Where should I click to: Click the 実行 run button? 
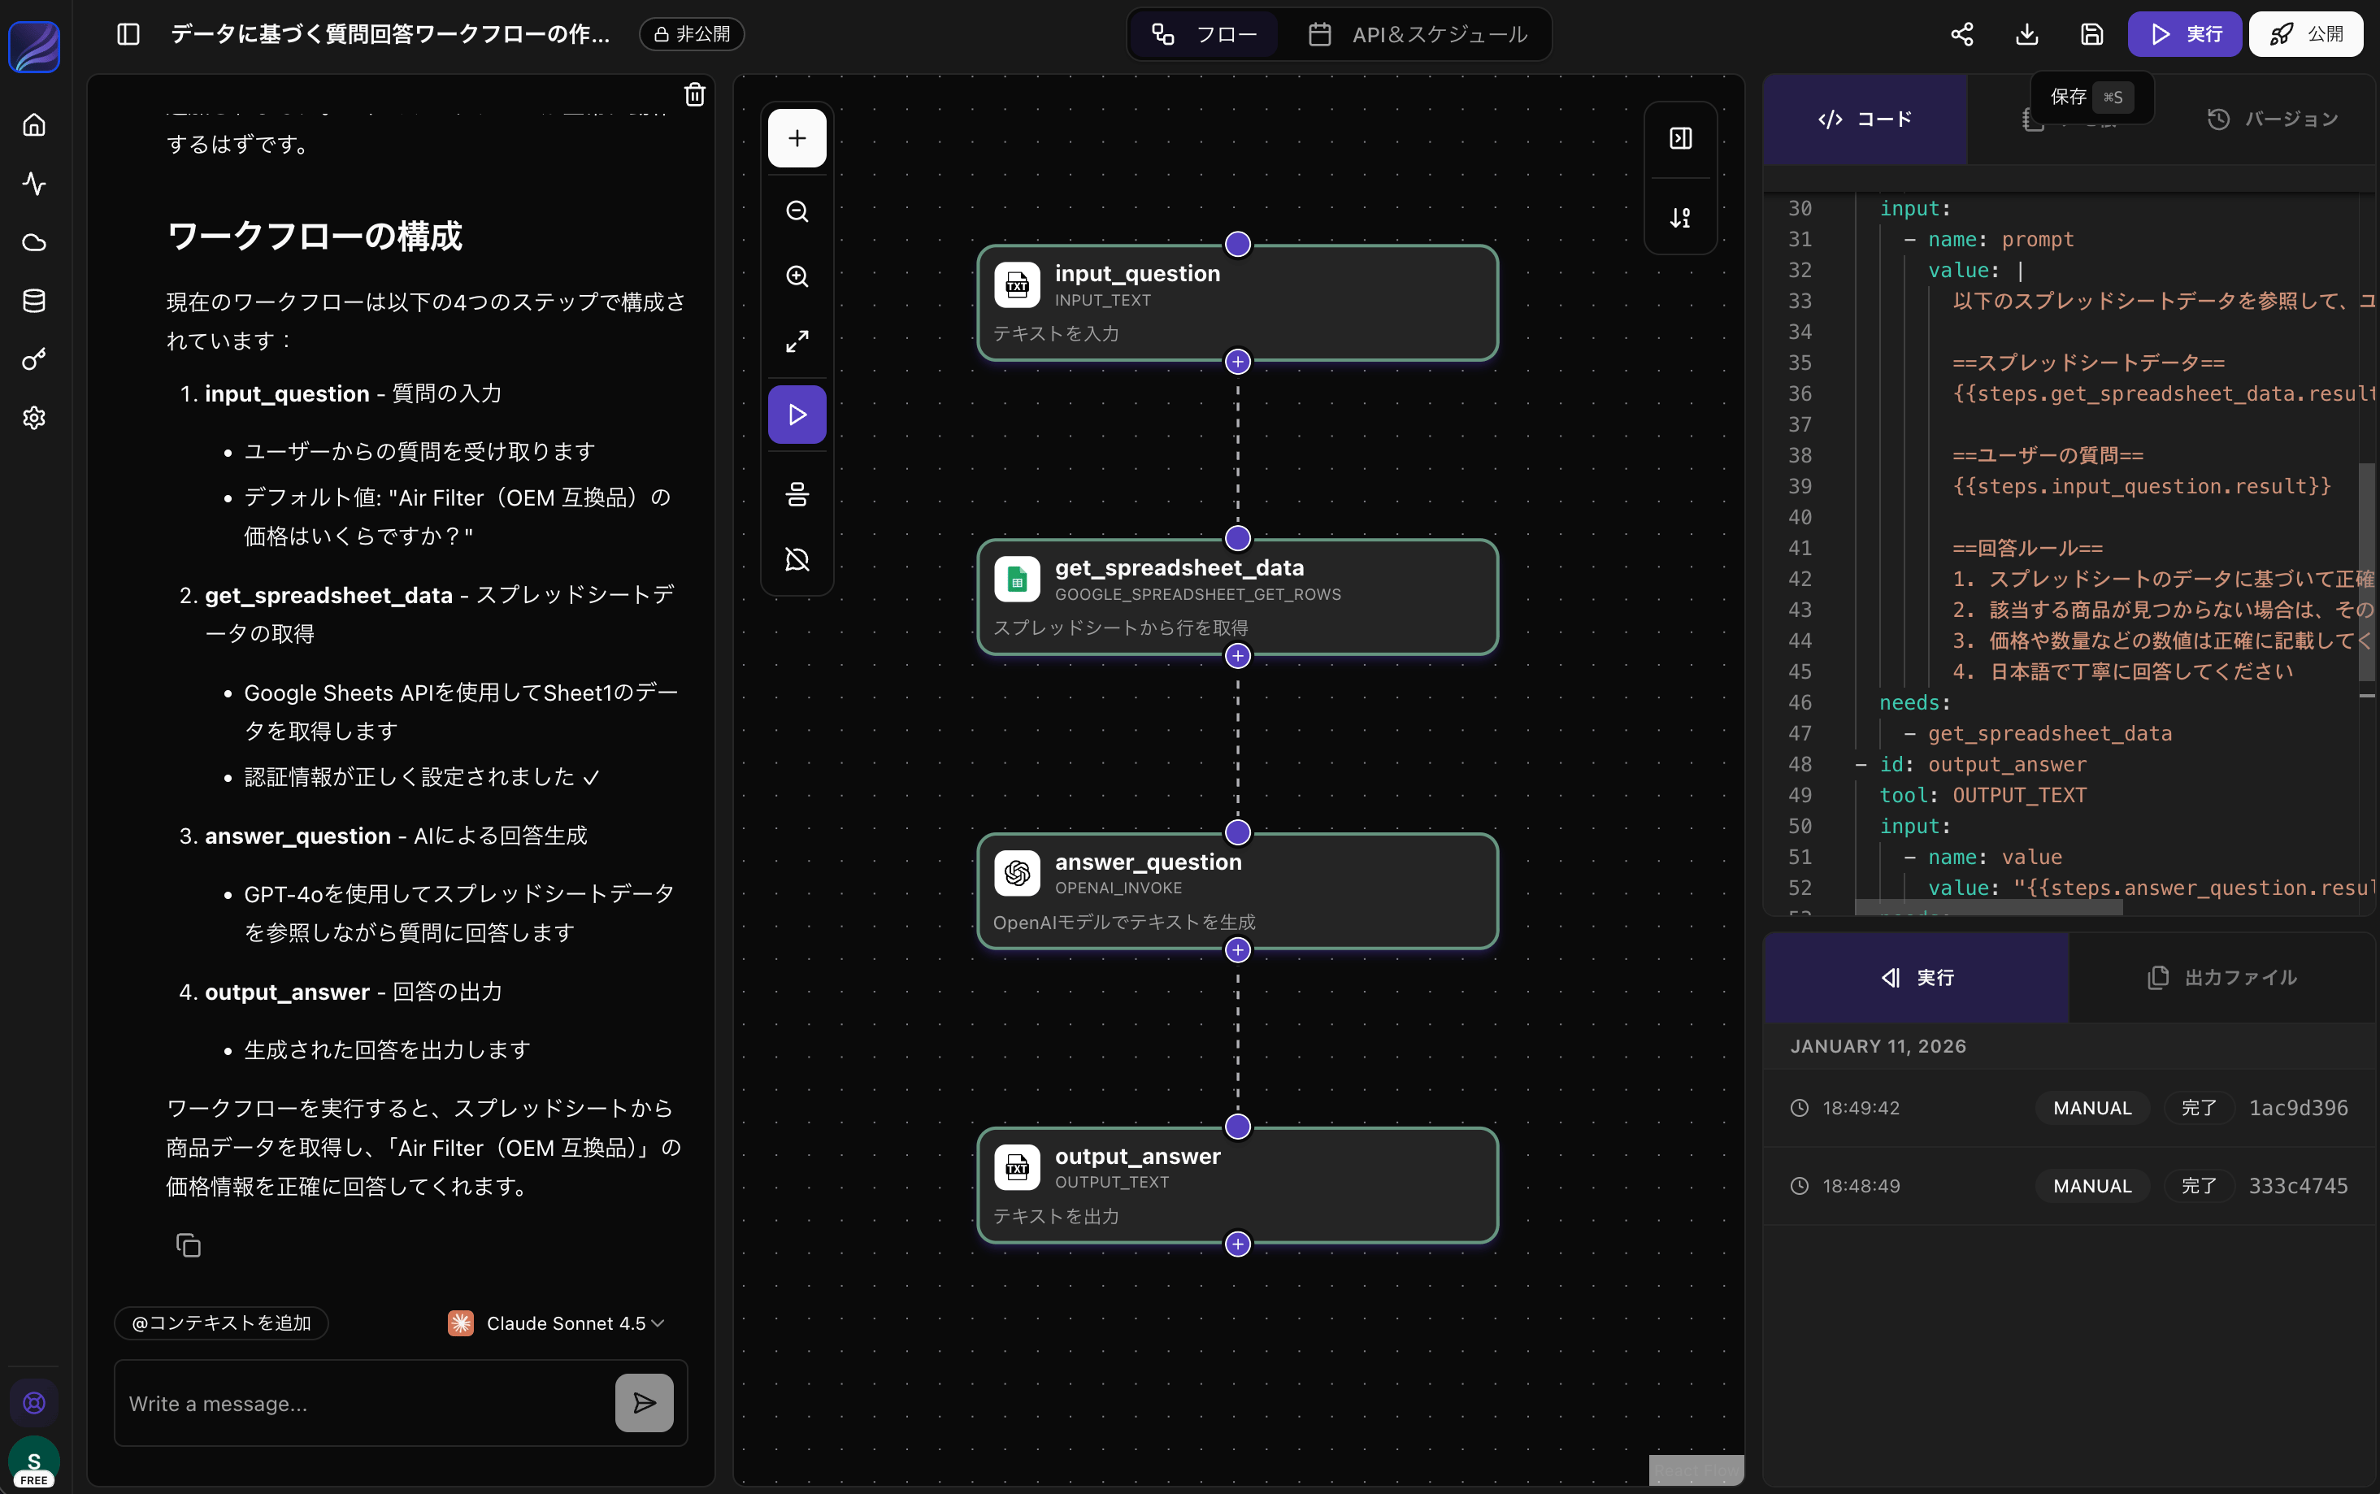point(2186,35)
